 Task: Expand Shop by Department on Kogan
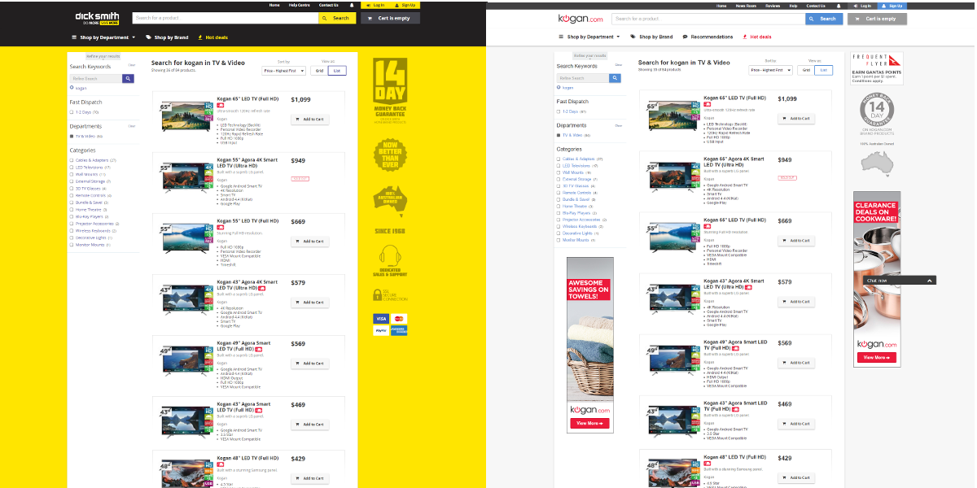[x=589, y=37]
